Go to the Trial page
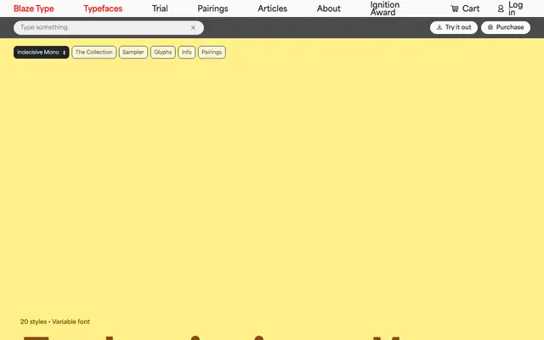The height and width of the screenshot is (340, 544). click(160, 8)
